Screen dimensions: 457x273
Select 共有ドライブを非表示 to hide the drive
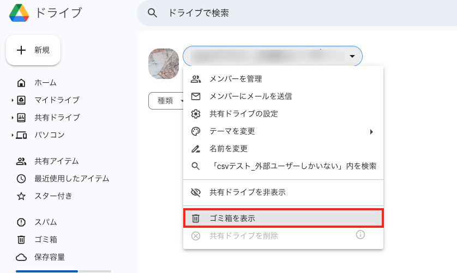(x=283, y=192)
